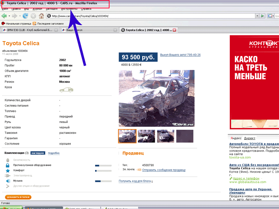Open the Forward history dropdown arrow
This screenshot has width=279, height=209.
pyautogui.click(x=20, y=16)
